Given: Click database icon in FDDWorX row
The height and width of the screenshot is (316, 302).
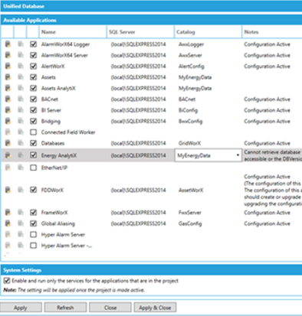Looking at the screenshot, I should coord(8,190).
